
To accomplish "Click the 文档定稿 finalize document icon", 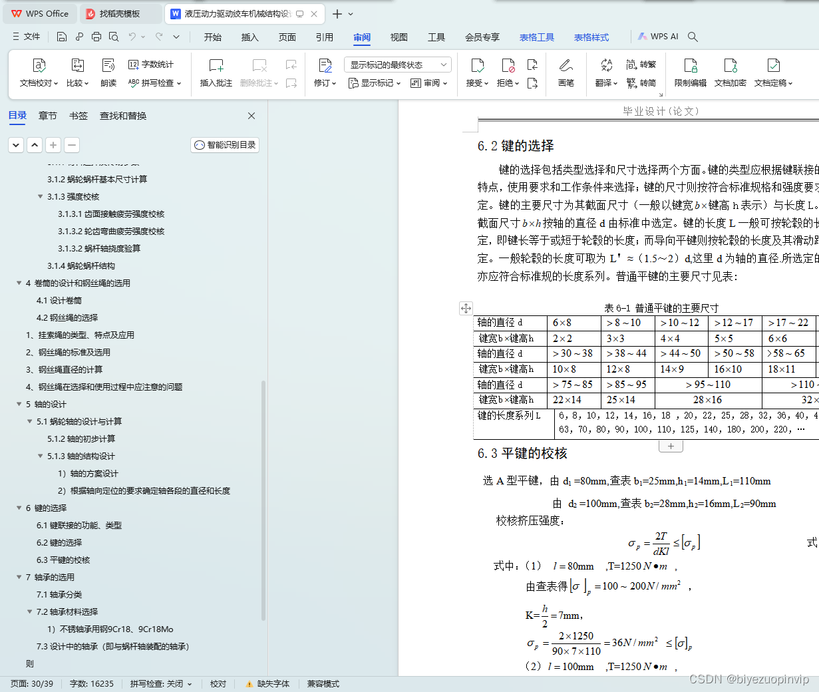I will tap(773, 65).
